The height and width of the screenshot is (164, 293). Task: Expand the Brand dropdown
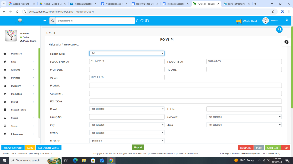[126, 109]
